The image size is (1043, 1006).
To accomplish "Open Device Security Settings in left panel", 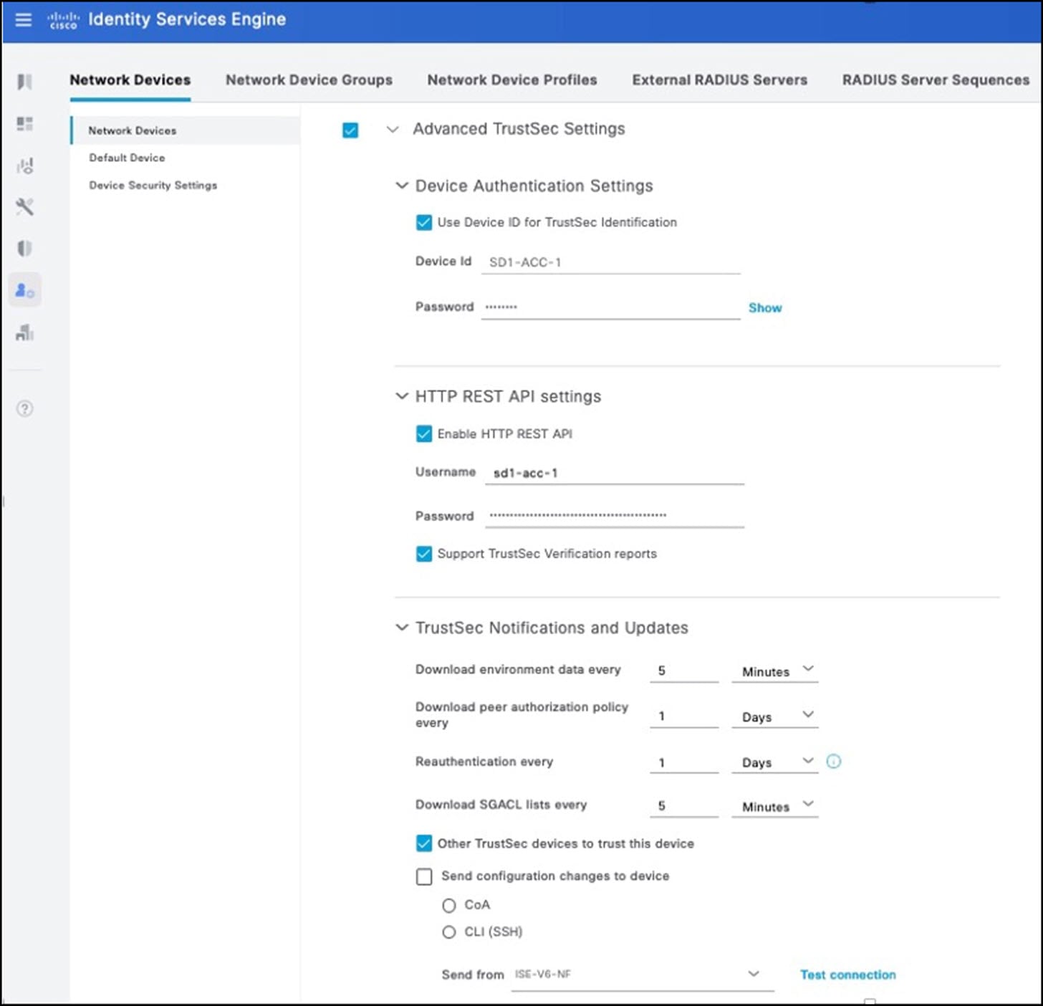I will tap(153, 185).
